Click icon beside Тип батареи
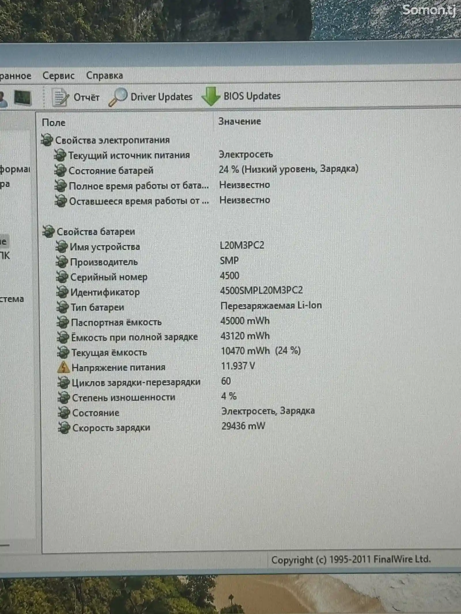Viewport: 461px width, 614px height. click(62, 307)
